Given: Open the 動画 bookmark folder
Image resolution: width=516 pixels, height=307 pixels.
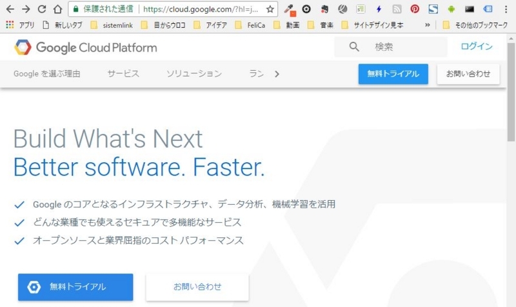Looking at the screenshot, I should pyautogui.click(x=286, y=25).
